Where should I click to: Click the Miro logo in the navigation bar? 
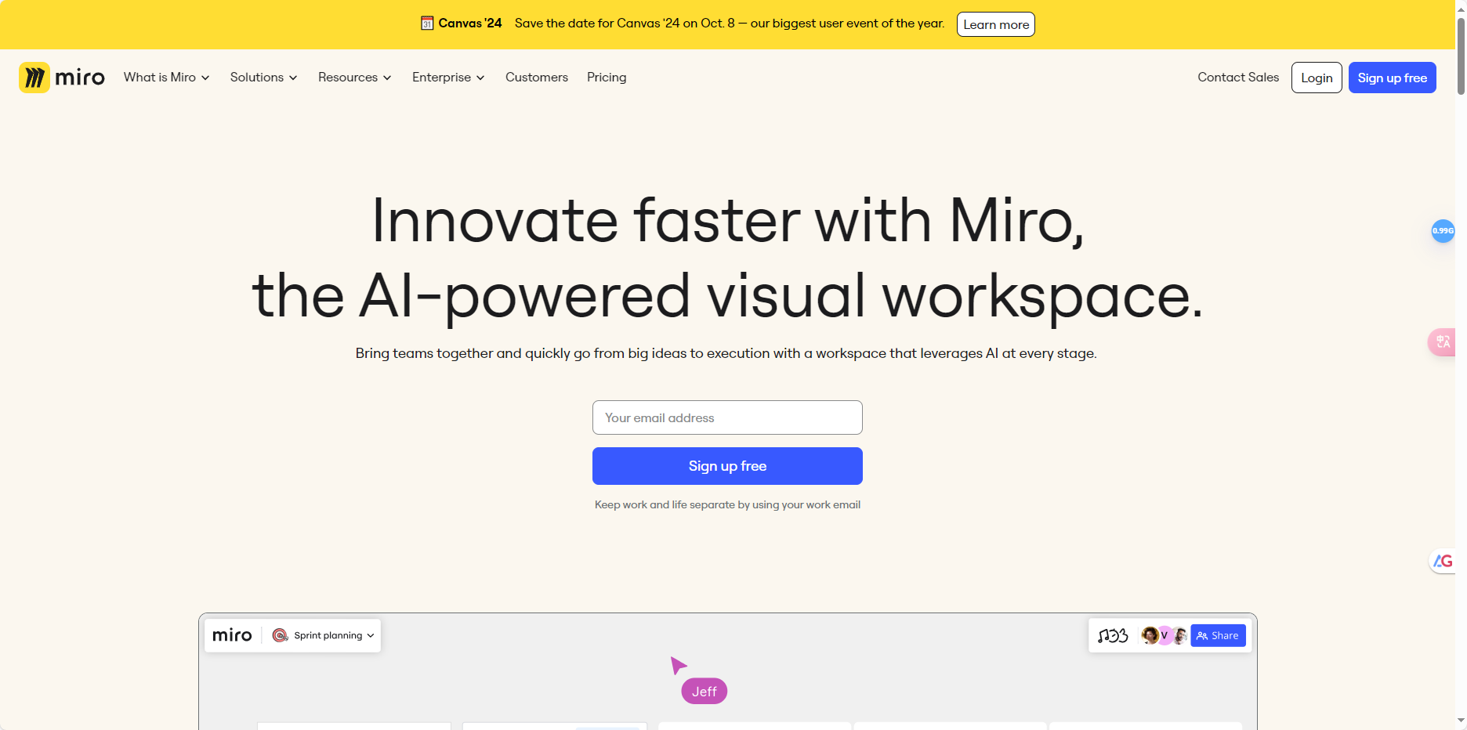(x=61, y=77)
